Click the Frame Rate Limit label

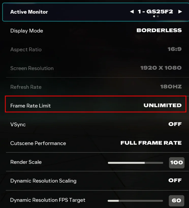click(30, 106)
